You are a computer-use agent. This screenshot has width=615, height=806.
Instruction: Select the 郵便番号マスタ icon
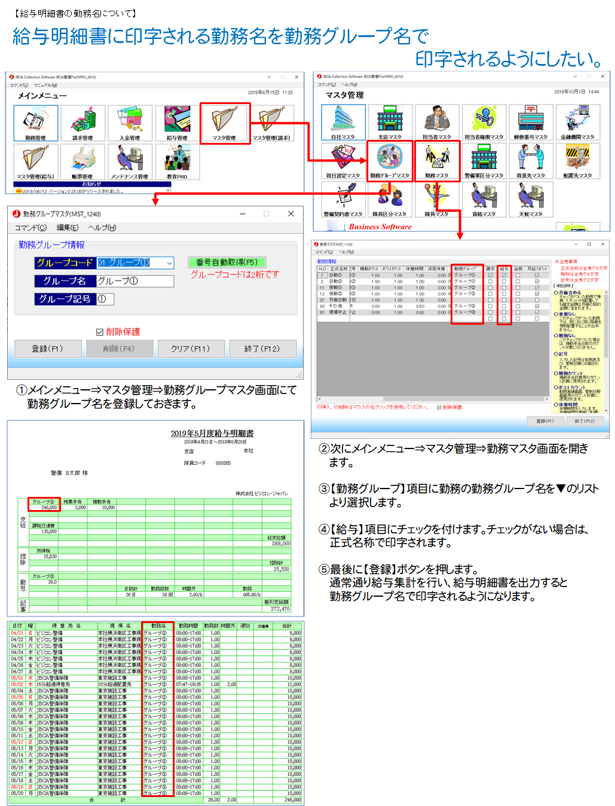point(530,121)
